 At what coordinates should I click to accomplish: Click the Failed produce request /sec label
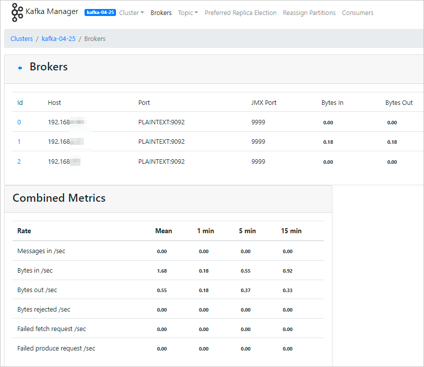pos(56,348)
